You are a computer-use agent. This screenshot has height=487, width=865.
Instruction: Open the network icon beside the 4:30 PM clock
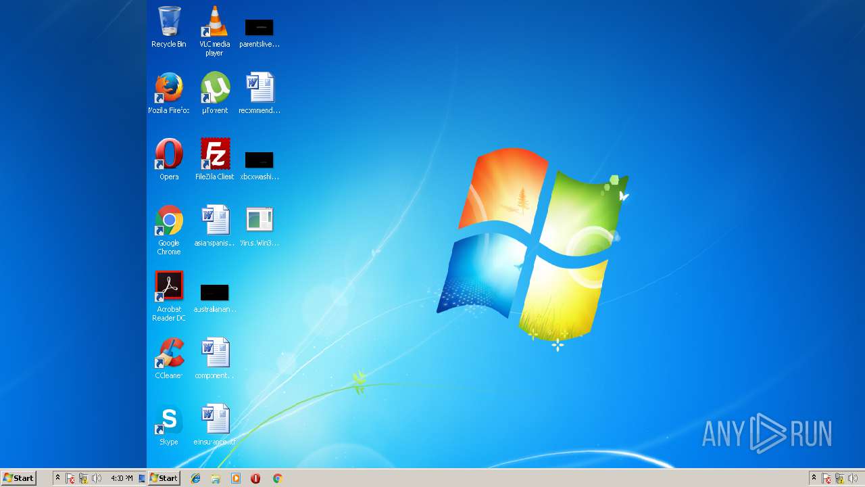tap(84, 478)
